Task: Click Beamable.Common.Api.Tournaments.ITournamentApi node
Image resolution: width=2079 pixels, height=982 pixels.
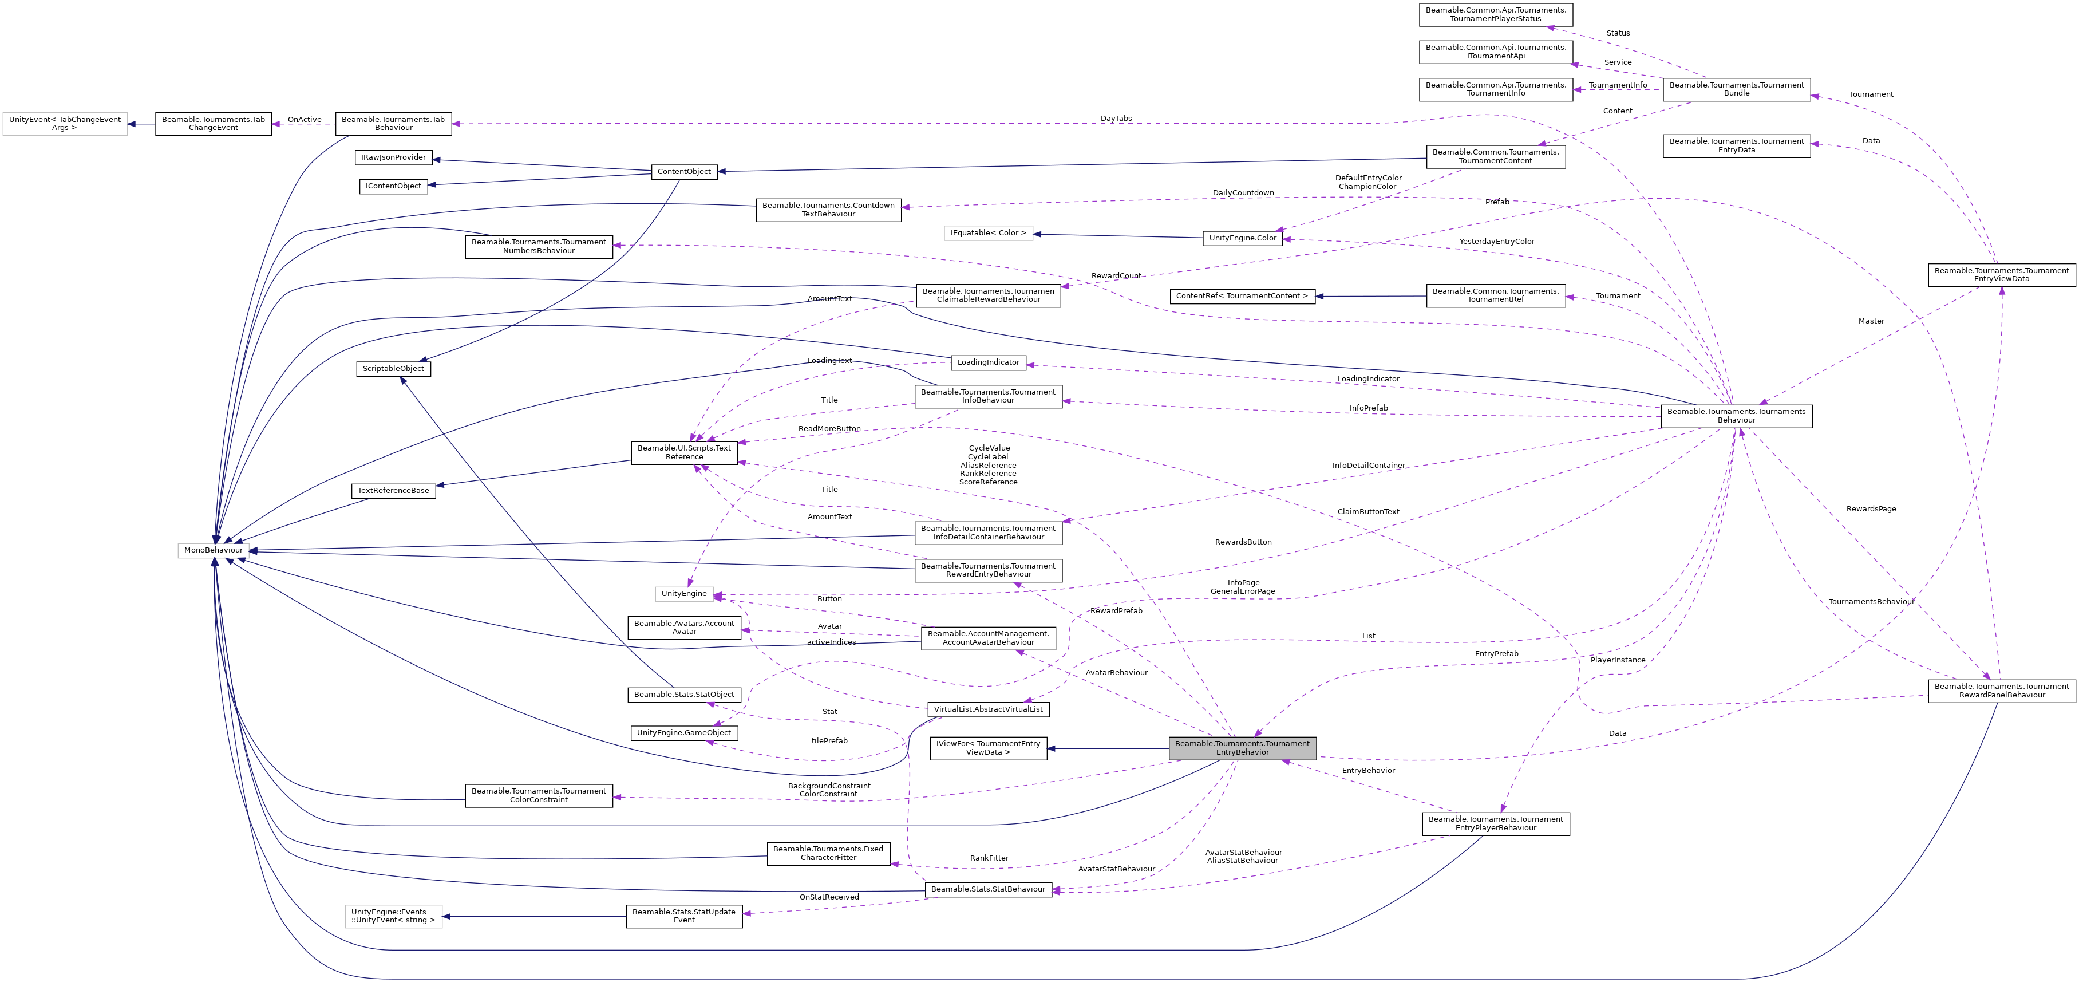Action: point(1496,52)
